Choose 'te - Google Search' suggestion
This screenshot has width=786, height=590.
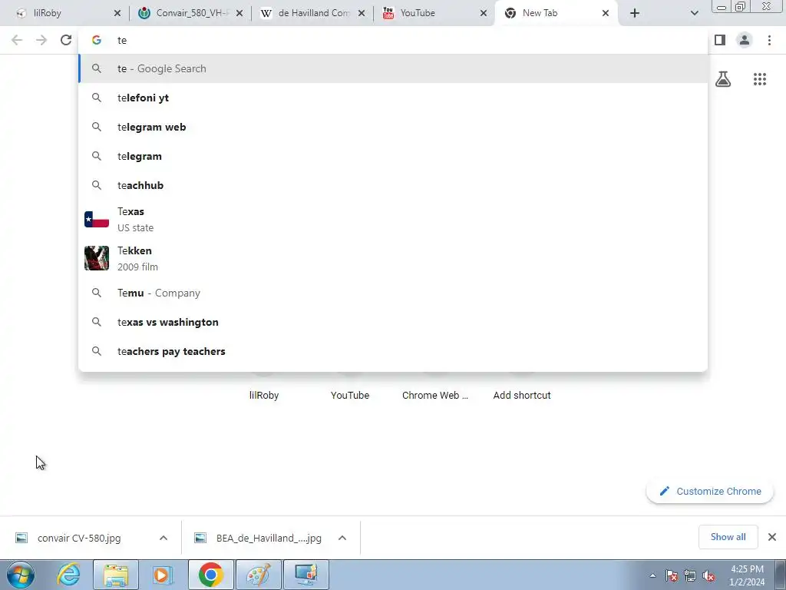pyautogui.click(x=393, y=68)
